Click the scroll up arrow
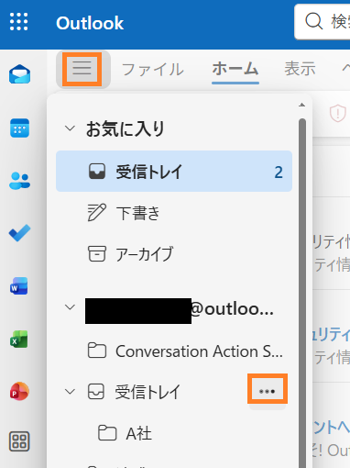This screenshot has width=350, height=468. [x=302, y=105]
